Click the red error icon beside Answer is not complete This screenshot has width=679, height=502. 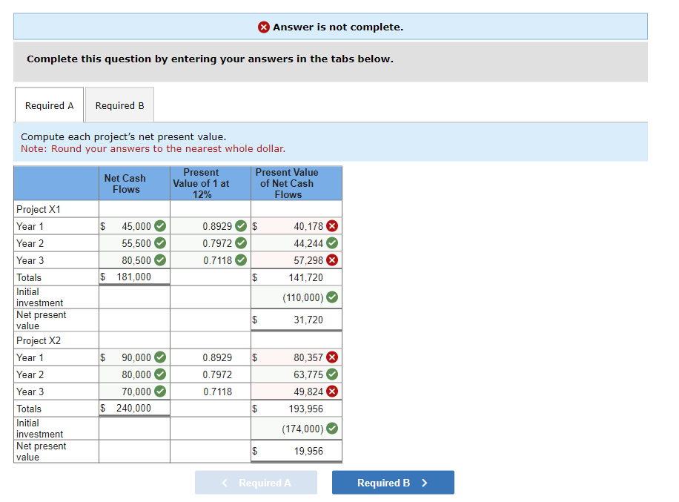(x=264, y=27)
